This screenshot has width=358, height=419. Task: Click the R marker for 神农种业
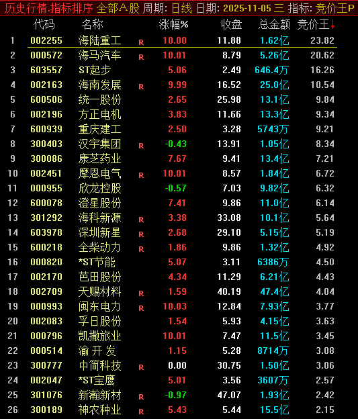(x=141, y=412)
